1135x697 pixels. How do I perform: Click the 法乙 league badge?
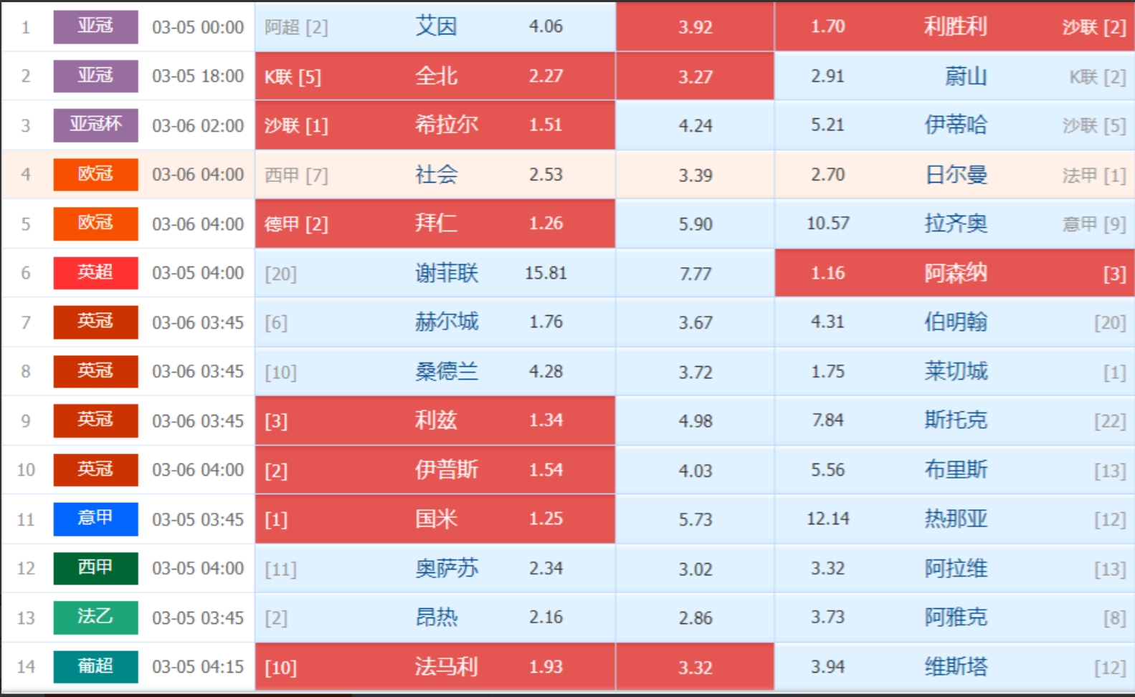pos(95,617)
